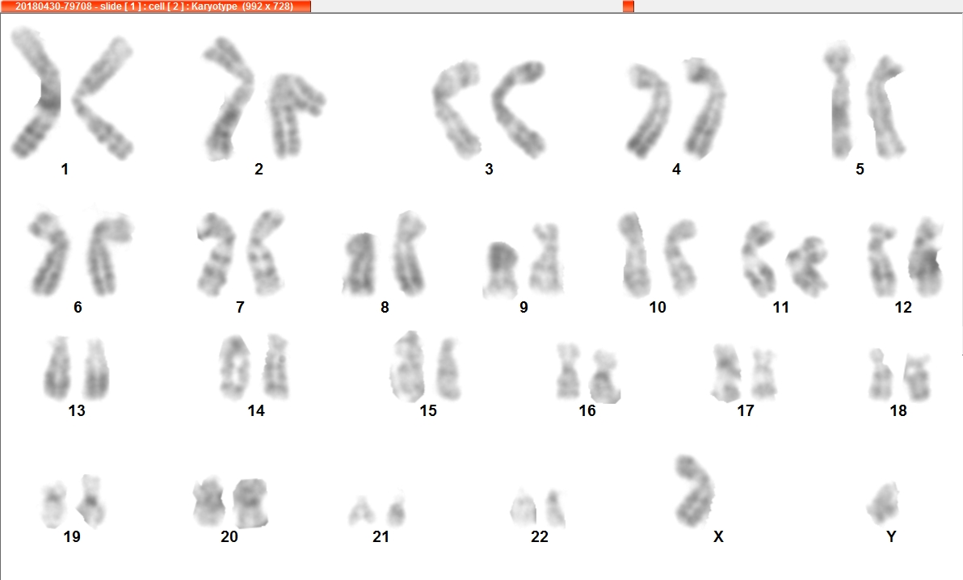The height and width of the screenshot is (580, 963).
Task: Select the Y chromosome image
Action: click(x=883, y=504)
